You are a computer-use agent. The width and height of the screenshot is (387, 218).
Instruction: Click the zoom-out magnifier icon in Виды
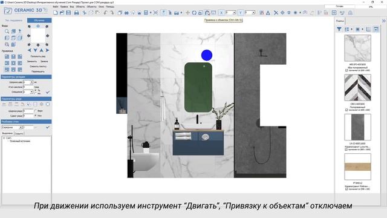click(x=7, y=44)
